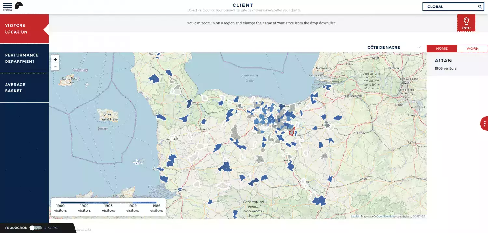Go to Performance Department section
This screenshot has width=488, height=233.
coord(24,58)
